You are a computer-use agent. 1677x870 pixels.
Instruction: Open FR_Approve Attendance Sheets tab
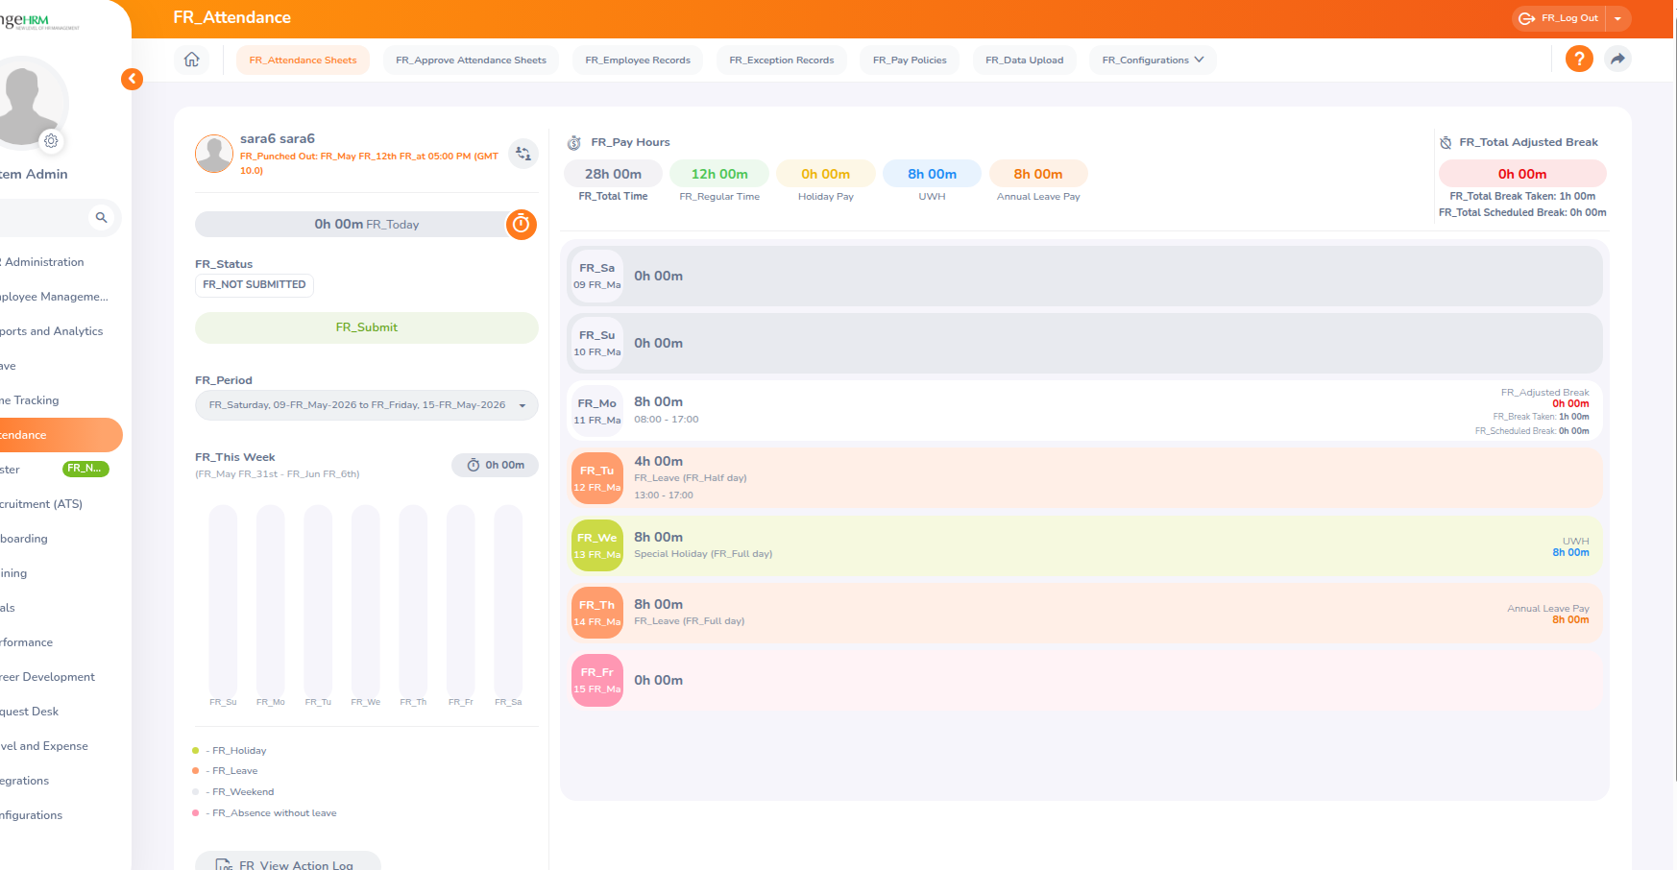pyautogui.click(x=471, y=60)
